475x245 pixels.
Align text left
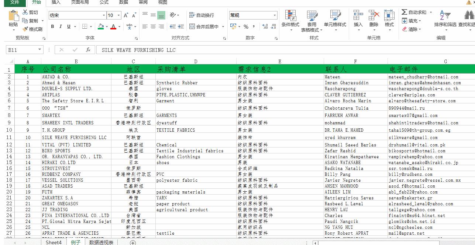click(x=145, y=26)
